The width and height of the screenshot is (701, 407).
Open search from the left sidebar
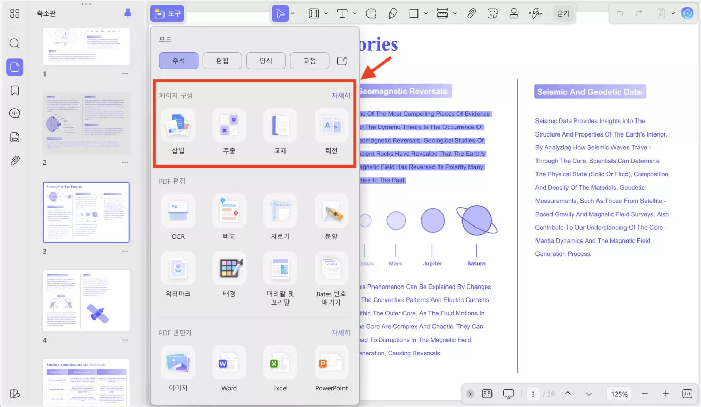pos(14,43)
